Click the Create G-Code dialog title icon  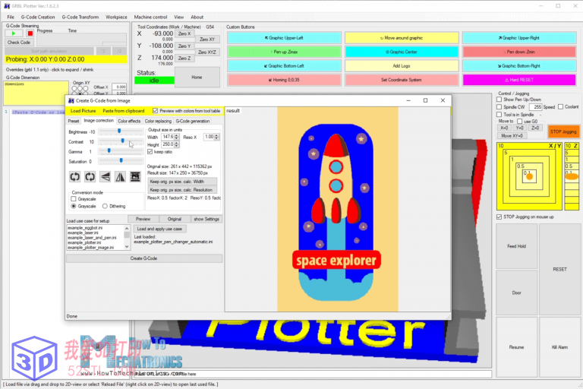(x=71, y=100)
